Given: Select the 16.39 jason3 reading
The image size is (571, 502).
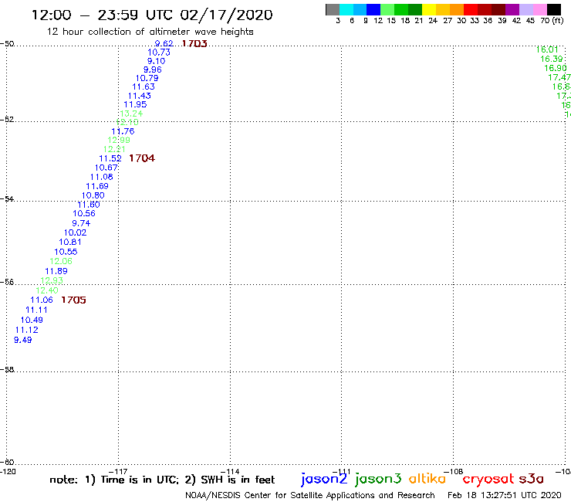Looking at the screenshot, I should click(x=552, y=59).
